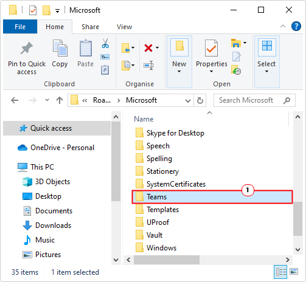Switch to the View tab
Screen dimensions: 306x282
[124, 27]
